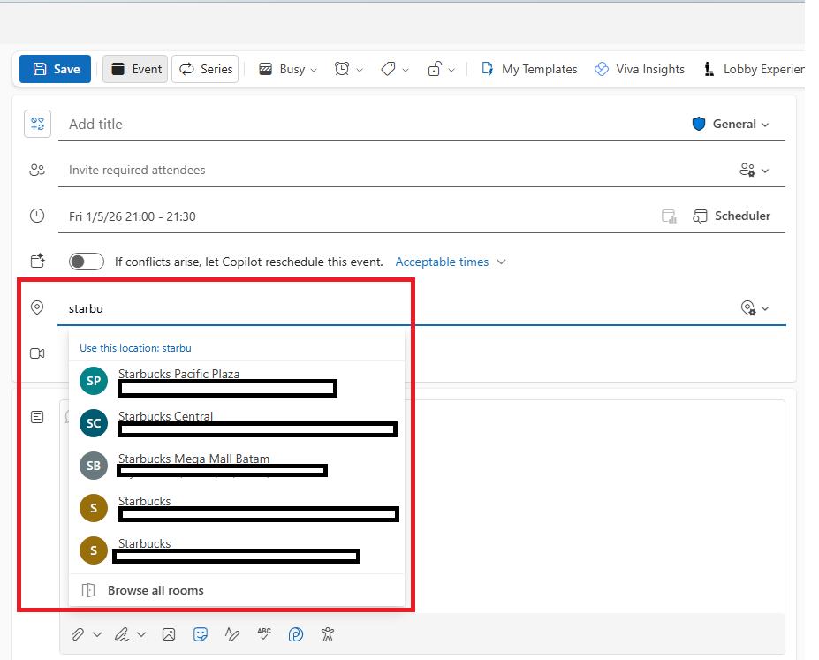Click the description notes icon
The image size is (819, 660).
[x=37, y=417]
